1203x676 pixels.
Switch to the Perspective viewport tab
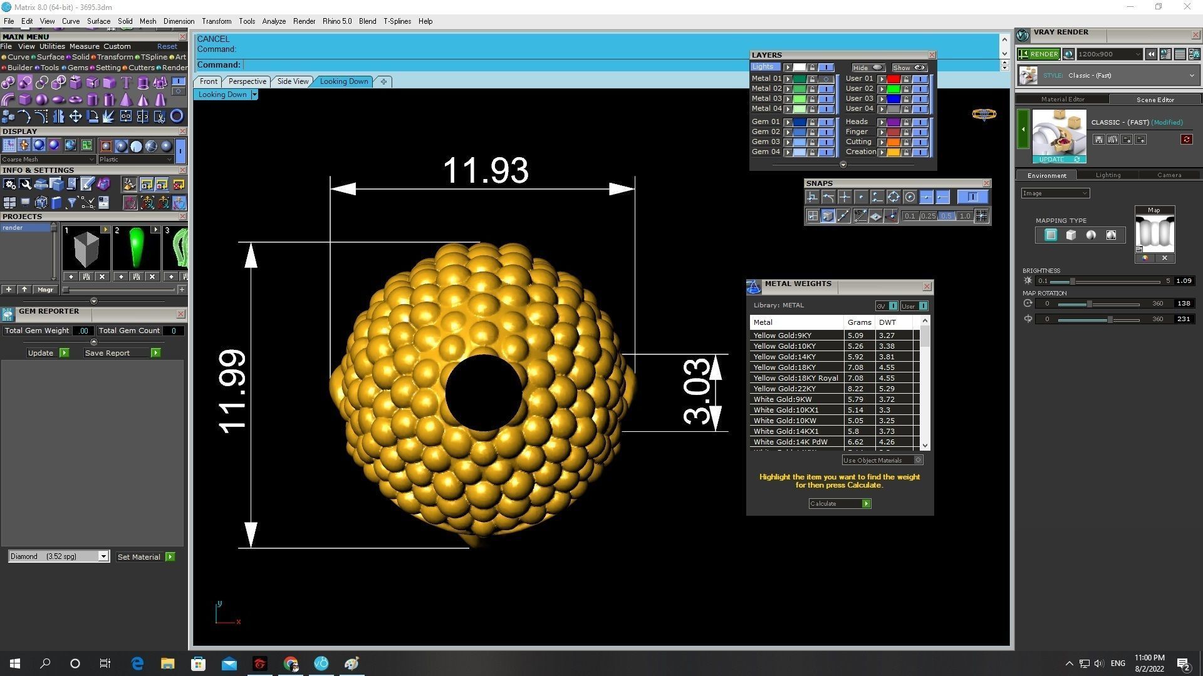click(247, 81)
